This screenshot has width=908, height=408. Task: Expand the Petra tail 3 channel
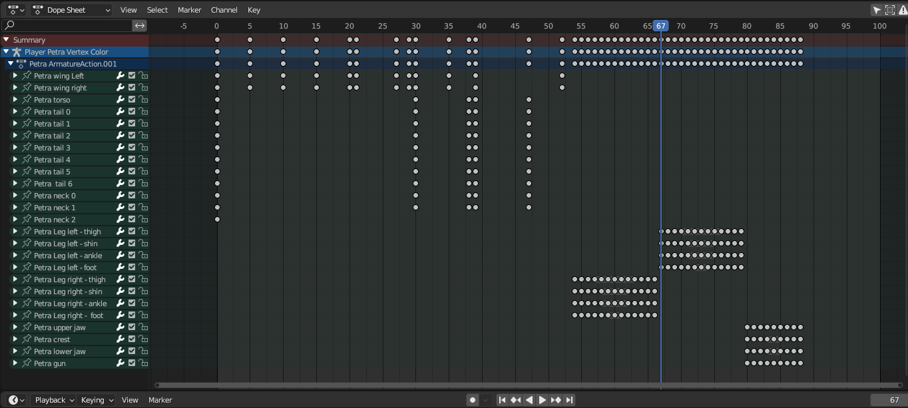[15, 148]
